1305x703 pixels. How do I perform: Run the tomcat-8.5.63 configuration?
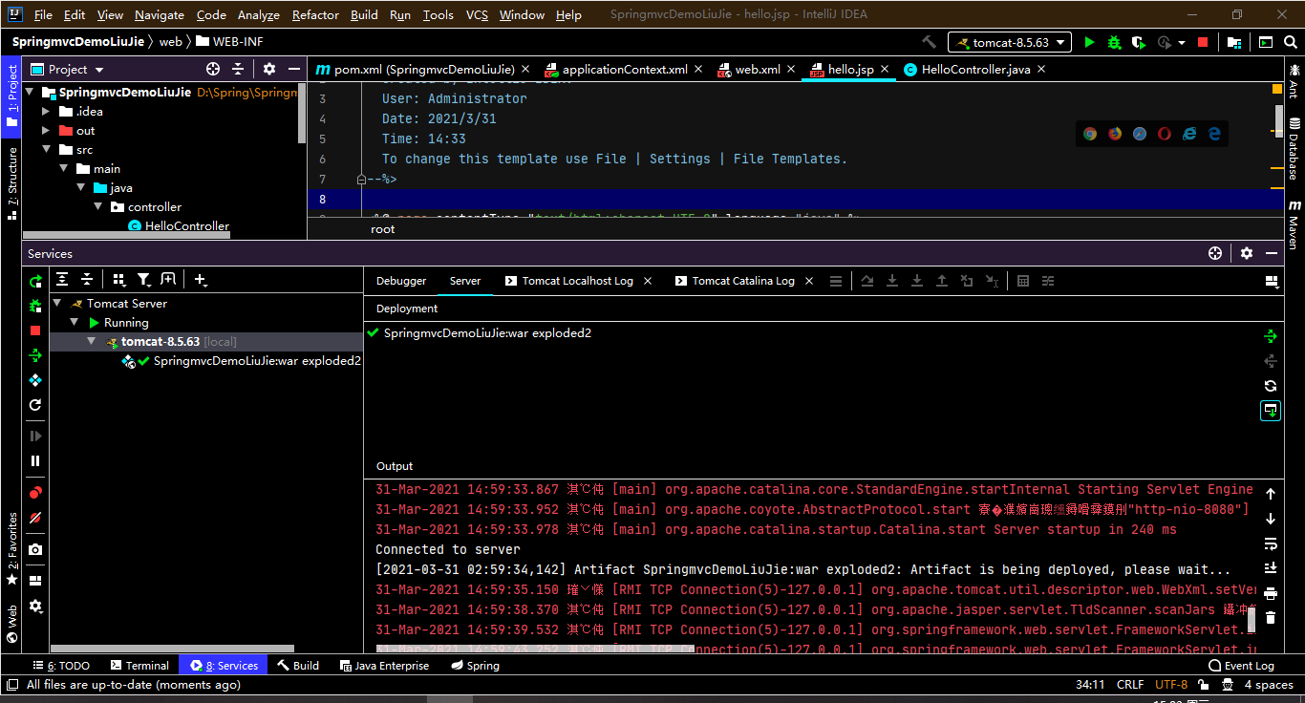click(x=1089, y=42)
